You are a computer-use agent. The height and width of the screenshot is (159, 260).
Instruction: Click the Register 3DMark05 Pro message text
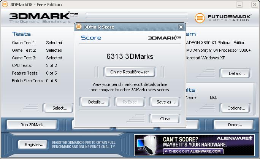[x=84, y=145]
